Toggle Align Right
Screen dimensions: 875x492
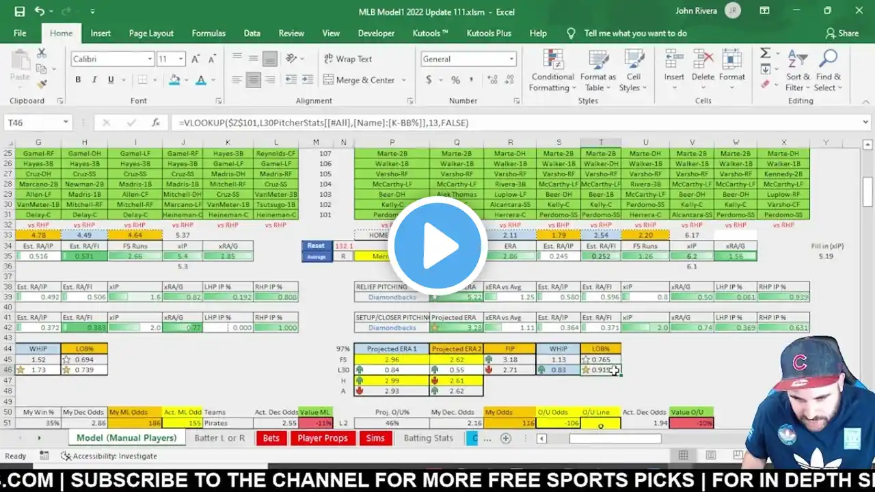(x=270, y=80)
